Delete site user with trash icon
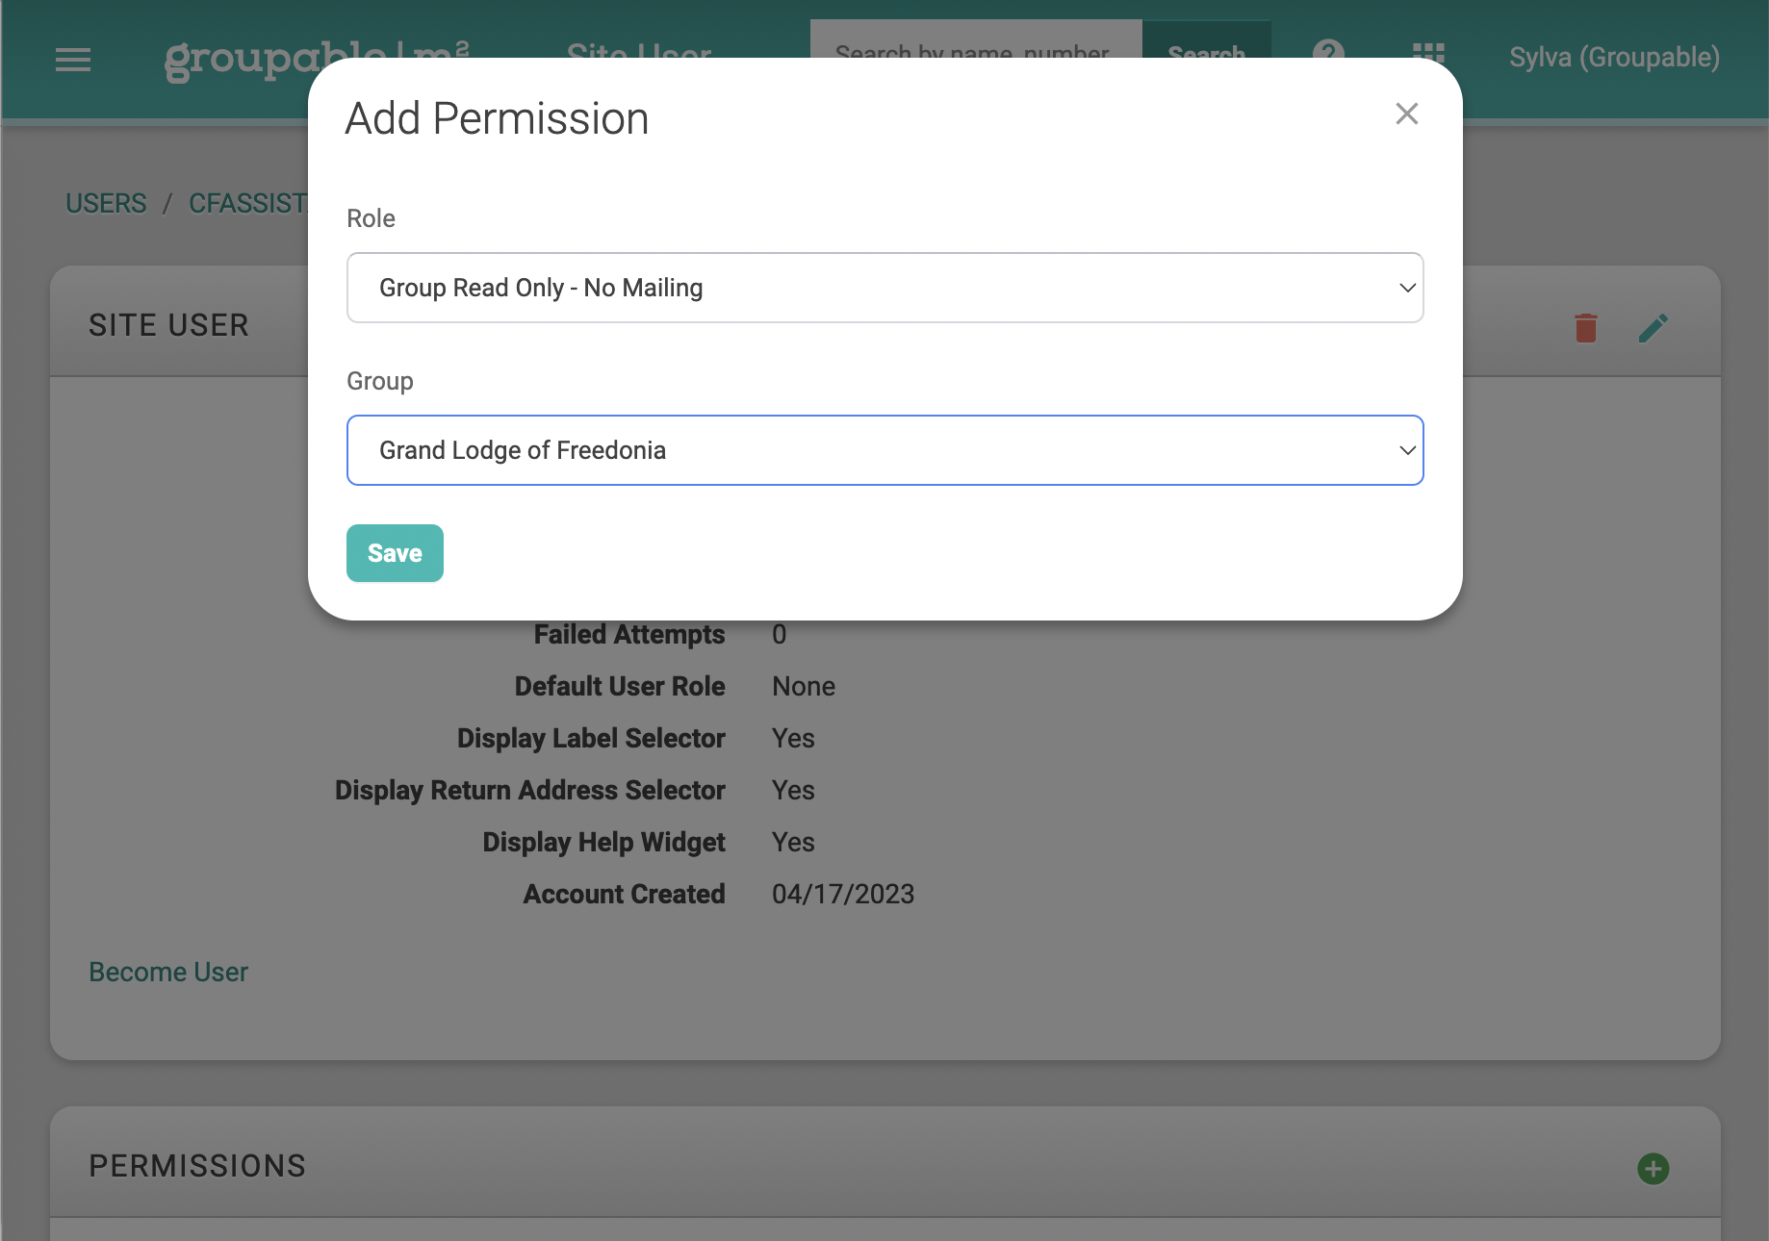The image size is (1769, 1241). 1586,328
